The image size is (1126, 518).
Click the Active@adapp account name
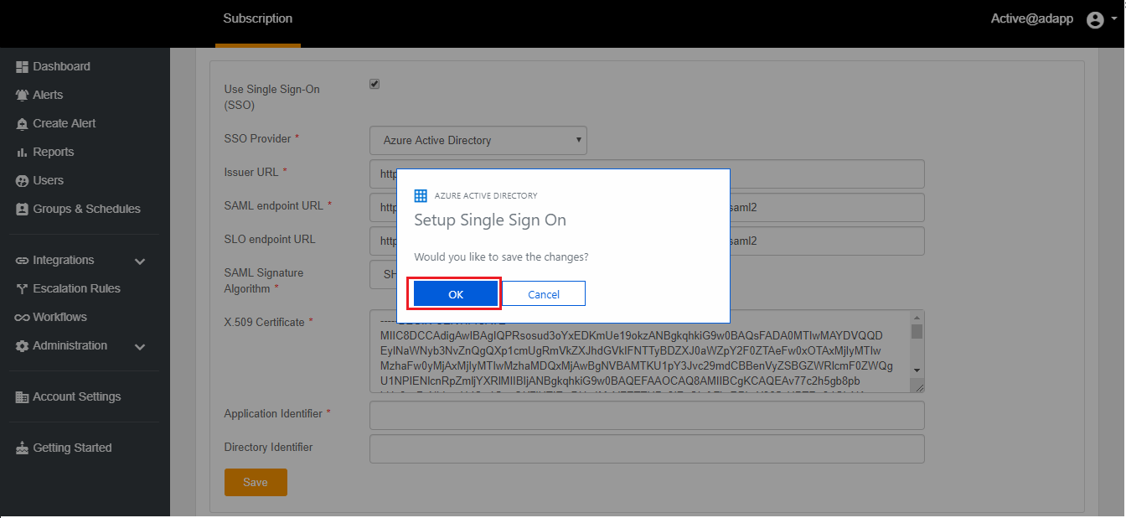click(1031, 19)
